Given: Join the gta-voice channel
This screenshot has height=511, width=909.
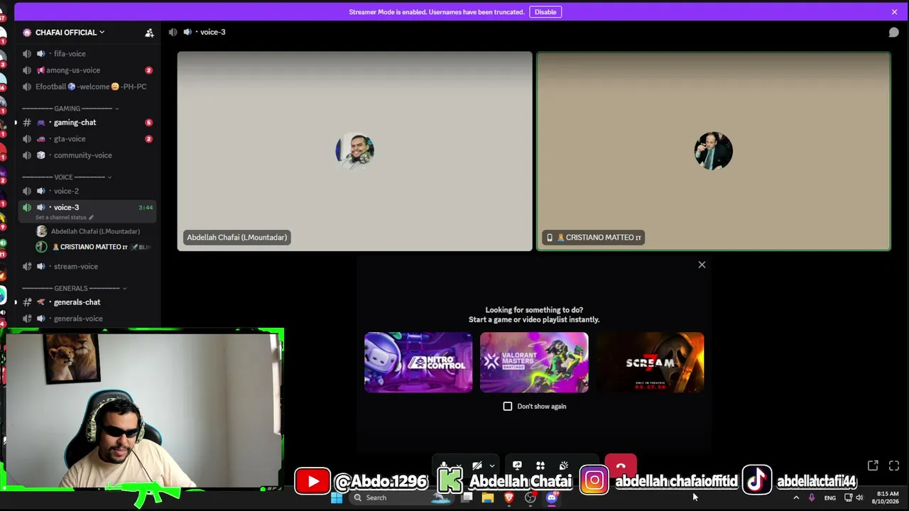Looking at the screenshot, I should pyautogui.click(x=87, y=139).
